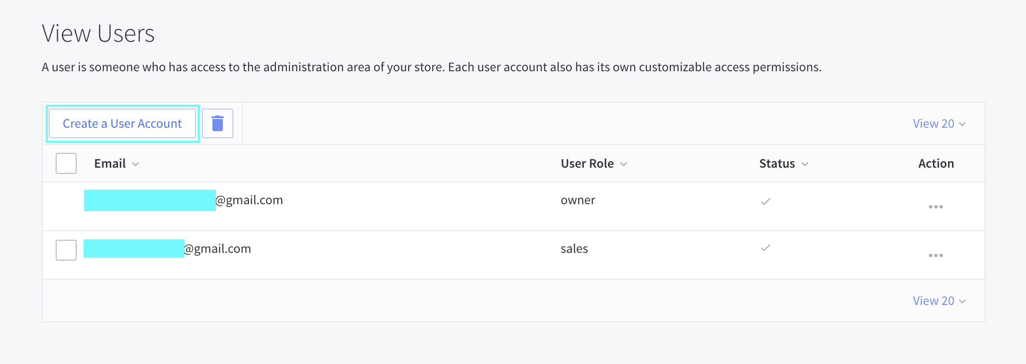Expand the top View 20 dropdown

point(939,124)
